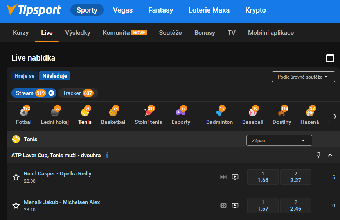Screen dimensions: 340x220
Task: Go to Kurzy section
Action: 21,33
